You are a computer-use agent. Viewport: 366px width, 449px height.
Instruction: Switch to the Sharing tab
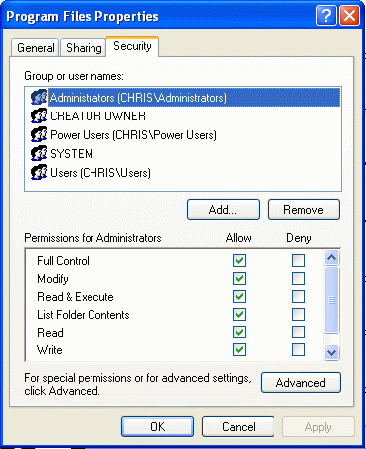pos(84,48)
